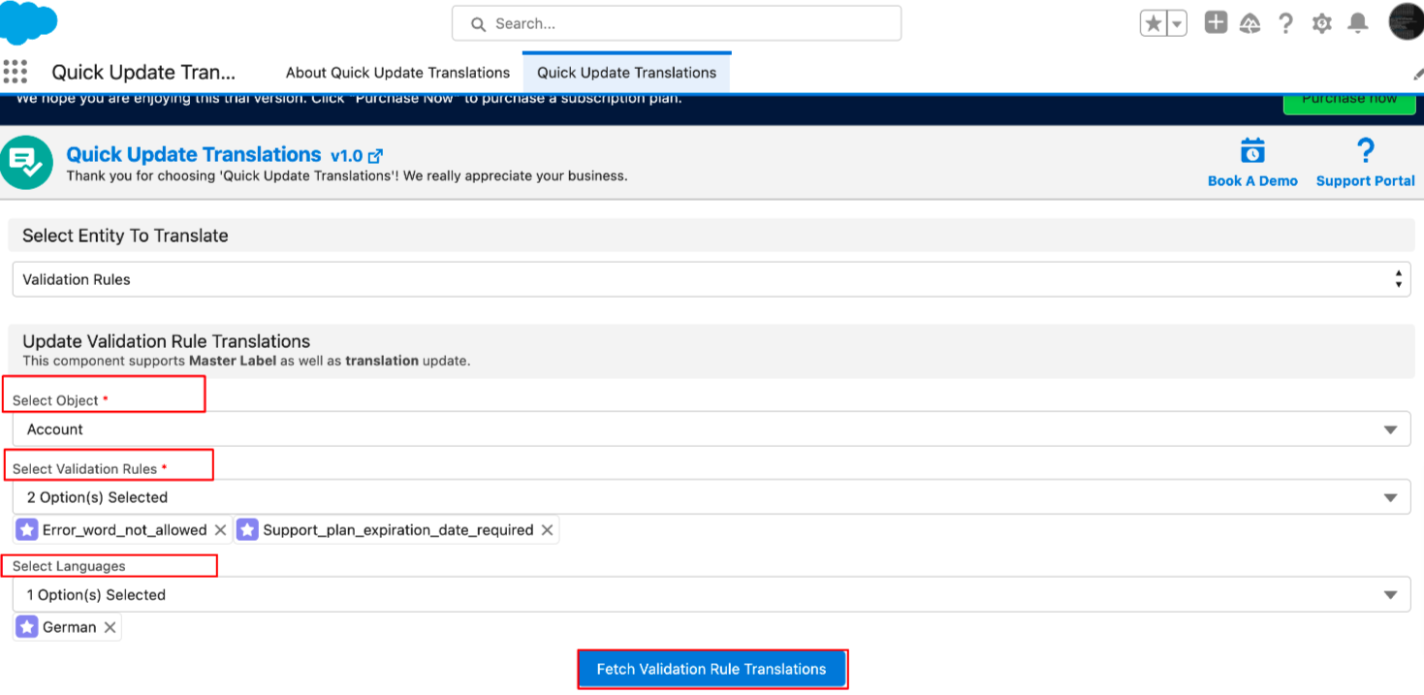Expand the 1 Option(s) Selected languages dropdown
The width and height of the screenshot is (1424, 695).
(712, 595)
